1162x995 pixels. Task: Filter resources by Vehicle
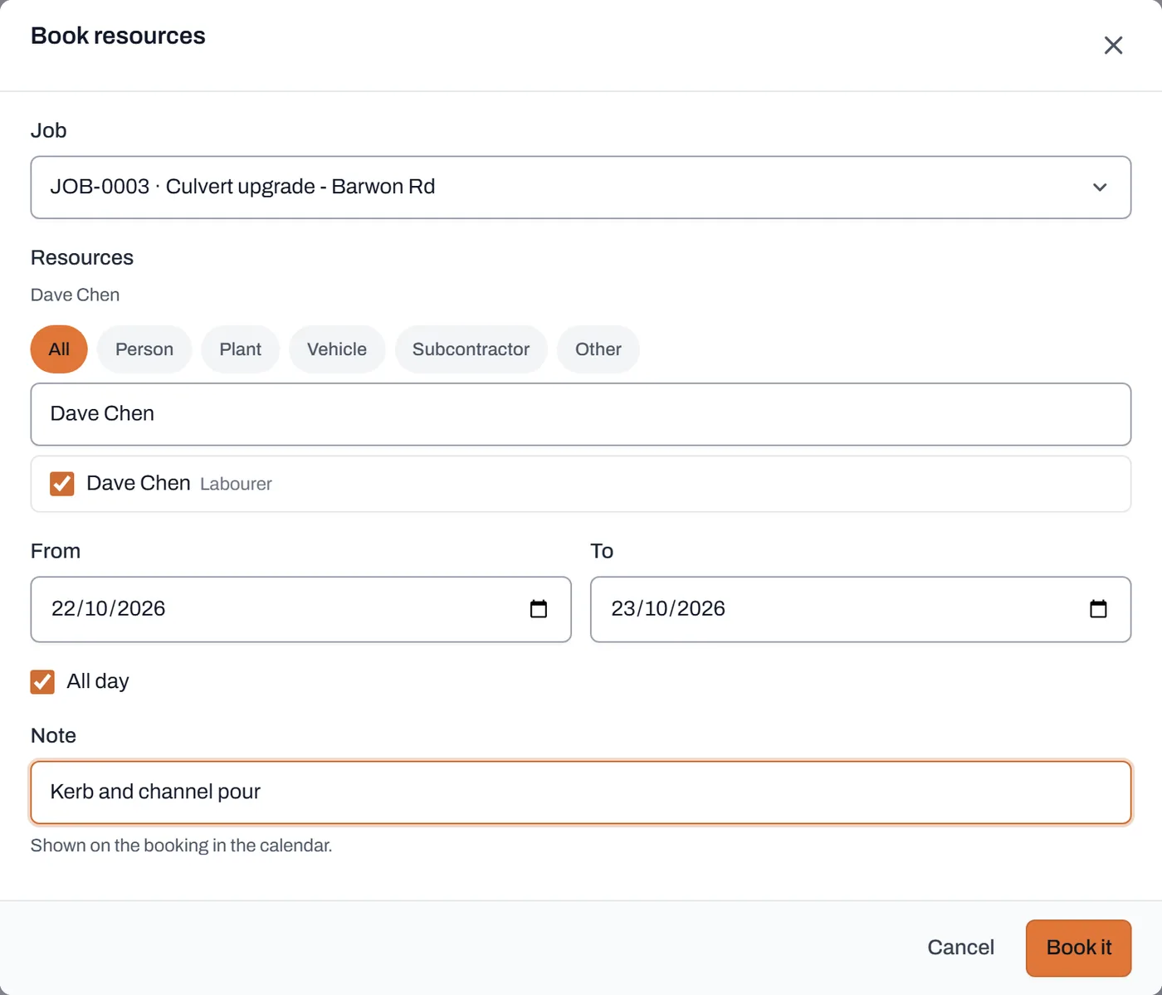pyautogui.click(x=337, y=349)
